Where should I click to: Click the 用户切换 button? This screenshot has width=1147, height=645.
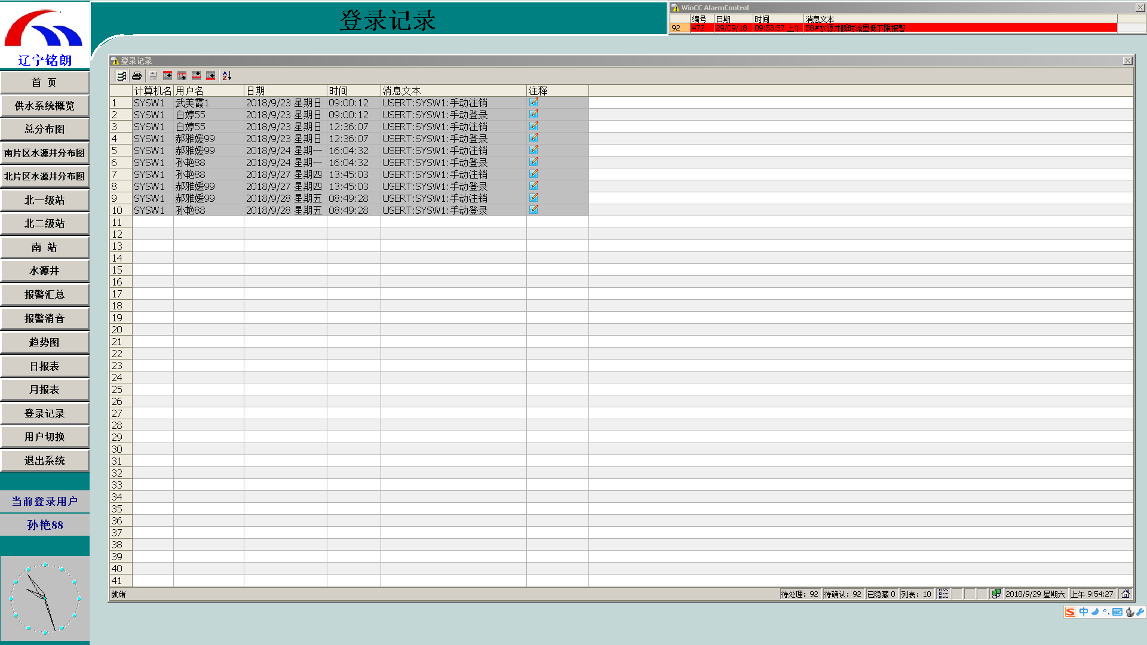[x=45, y=437]
